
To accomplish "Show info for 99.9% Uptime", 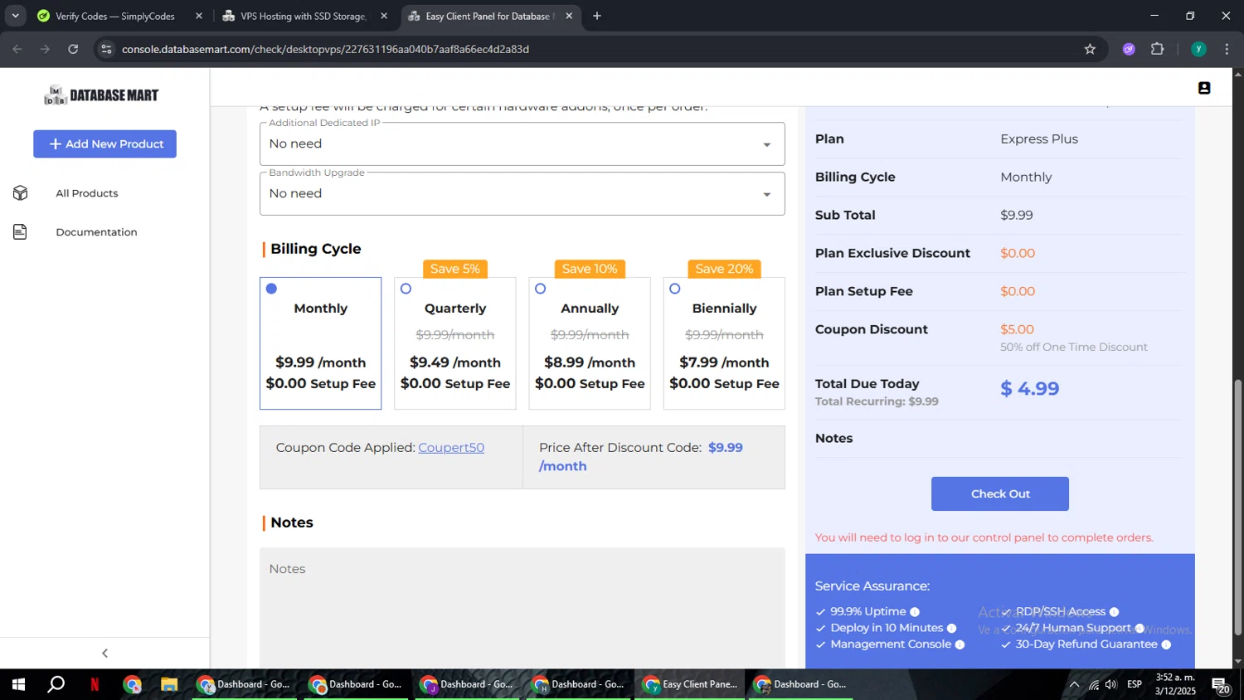I will click(x=915, y=612).
